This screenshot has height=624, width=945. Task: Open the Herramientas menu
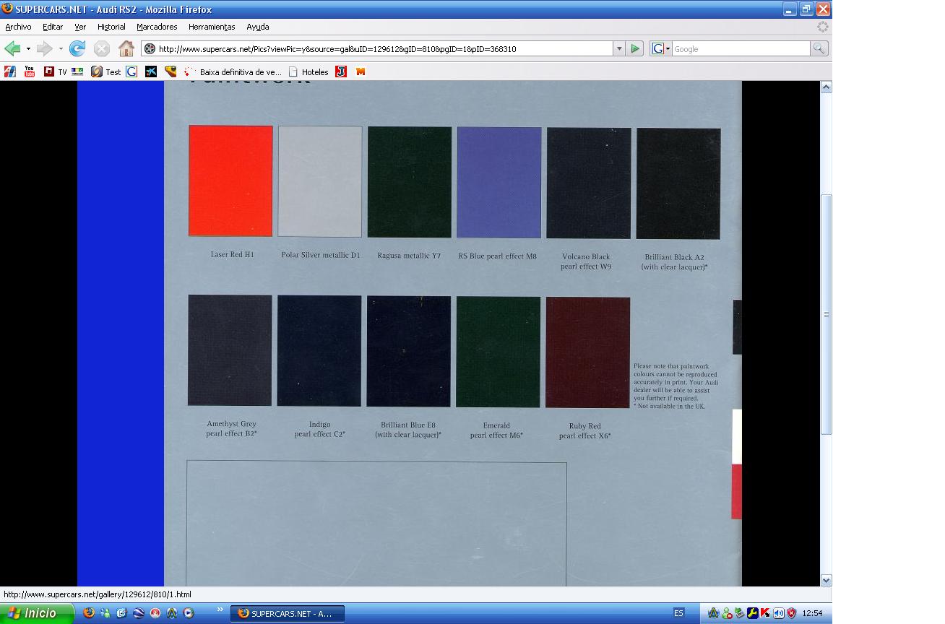click(x=212, y=27)
